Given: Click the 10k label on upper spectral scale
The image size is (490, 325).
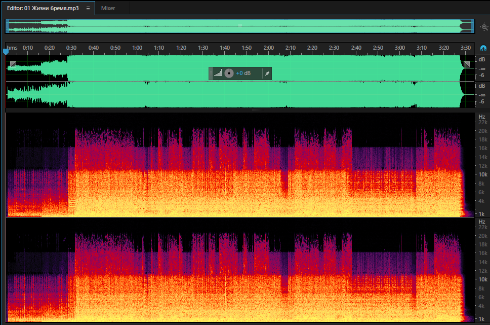Looking at the screenshot, I should [x=483, y=175].
